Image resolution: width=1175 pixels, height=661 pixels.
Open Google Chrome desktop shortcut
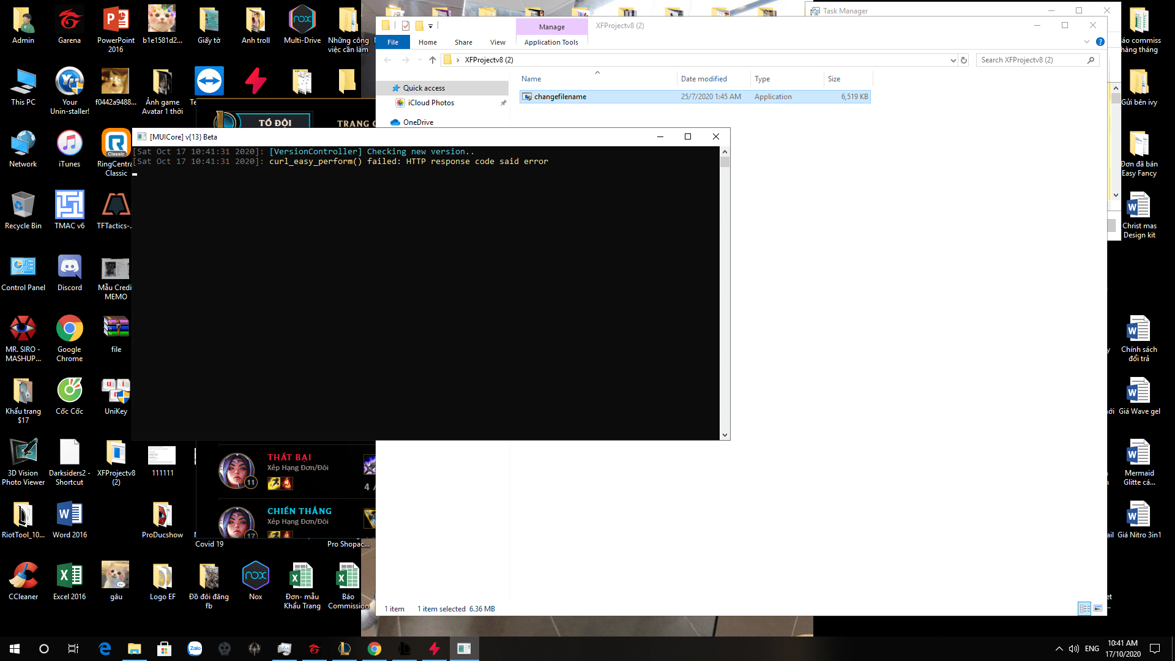[70, 338]
